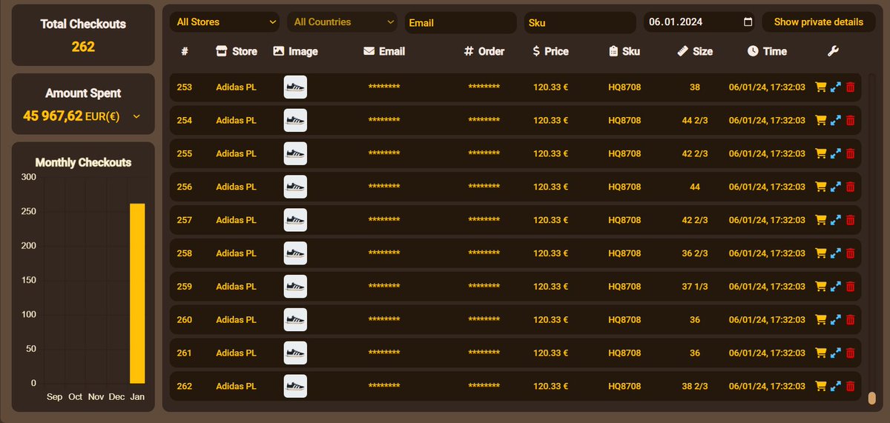Expand details icon for row 258
The image size is (890, 423).
pyautogui.click(x=836, y=253)
